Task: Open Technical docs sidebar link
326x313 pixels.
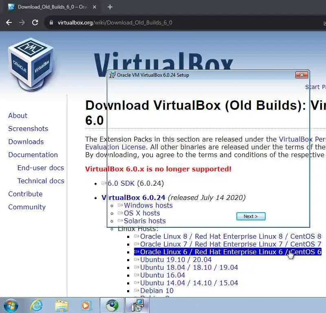Action: pyautogui.click(x=41, y=181)
